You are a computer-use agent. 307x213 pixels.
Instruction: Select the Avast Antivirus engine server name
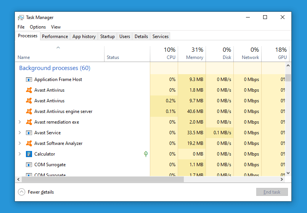click(x=63, y=111)
